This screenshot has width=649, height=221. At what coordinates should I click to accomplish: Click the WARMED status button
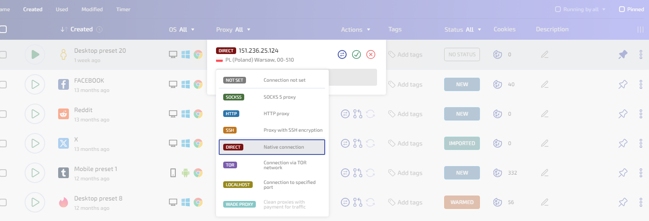tap(462, 202)
